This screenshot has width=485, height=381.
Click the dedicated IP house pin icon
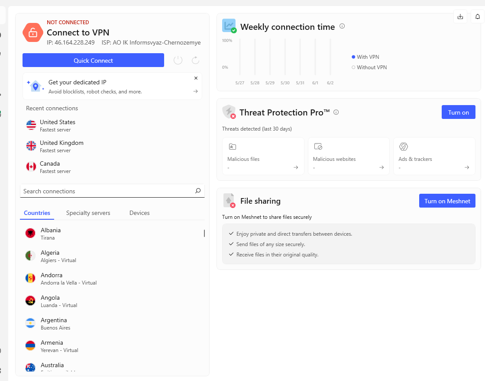[35, 86]
